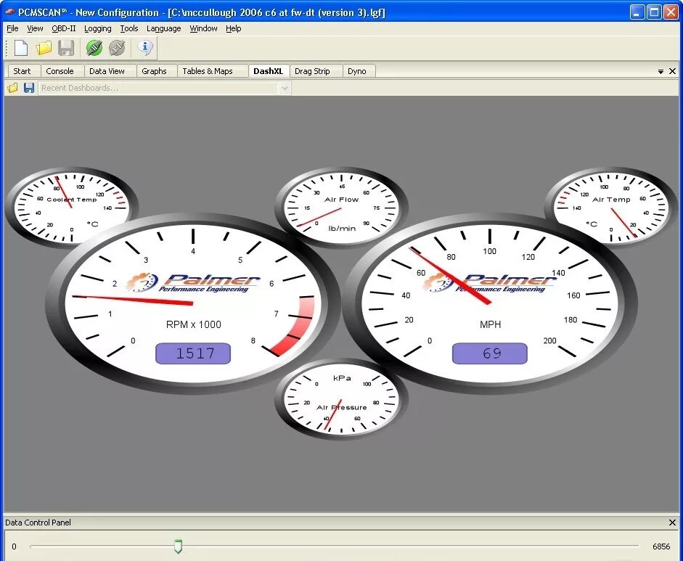This screenshot has width=683, height=561.
Task: Connect to vehicle green plug icon
Action: click(x=94, y=48)
